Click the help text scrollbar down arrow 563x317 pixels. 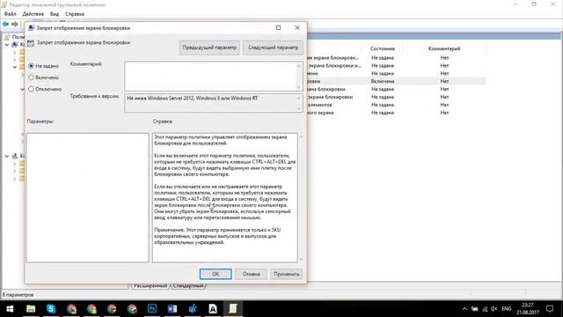[x=301, y=259]
